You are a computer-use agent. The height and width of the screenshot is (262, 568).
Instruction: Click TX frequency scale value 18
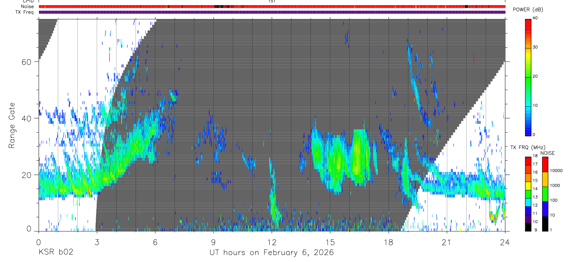535,156
